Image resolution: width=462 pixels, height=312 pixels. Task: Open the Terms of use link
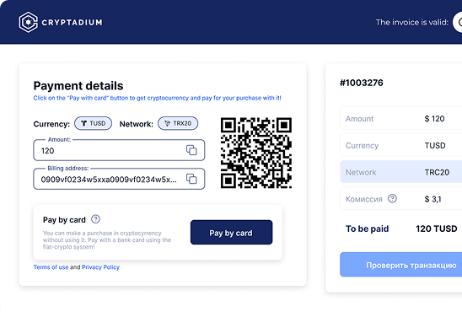click(51, 267)
